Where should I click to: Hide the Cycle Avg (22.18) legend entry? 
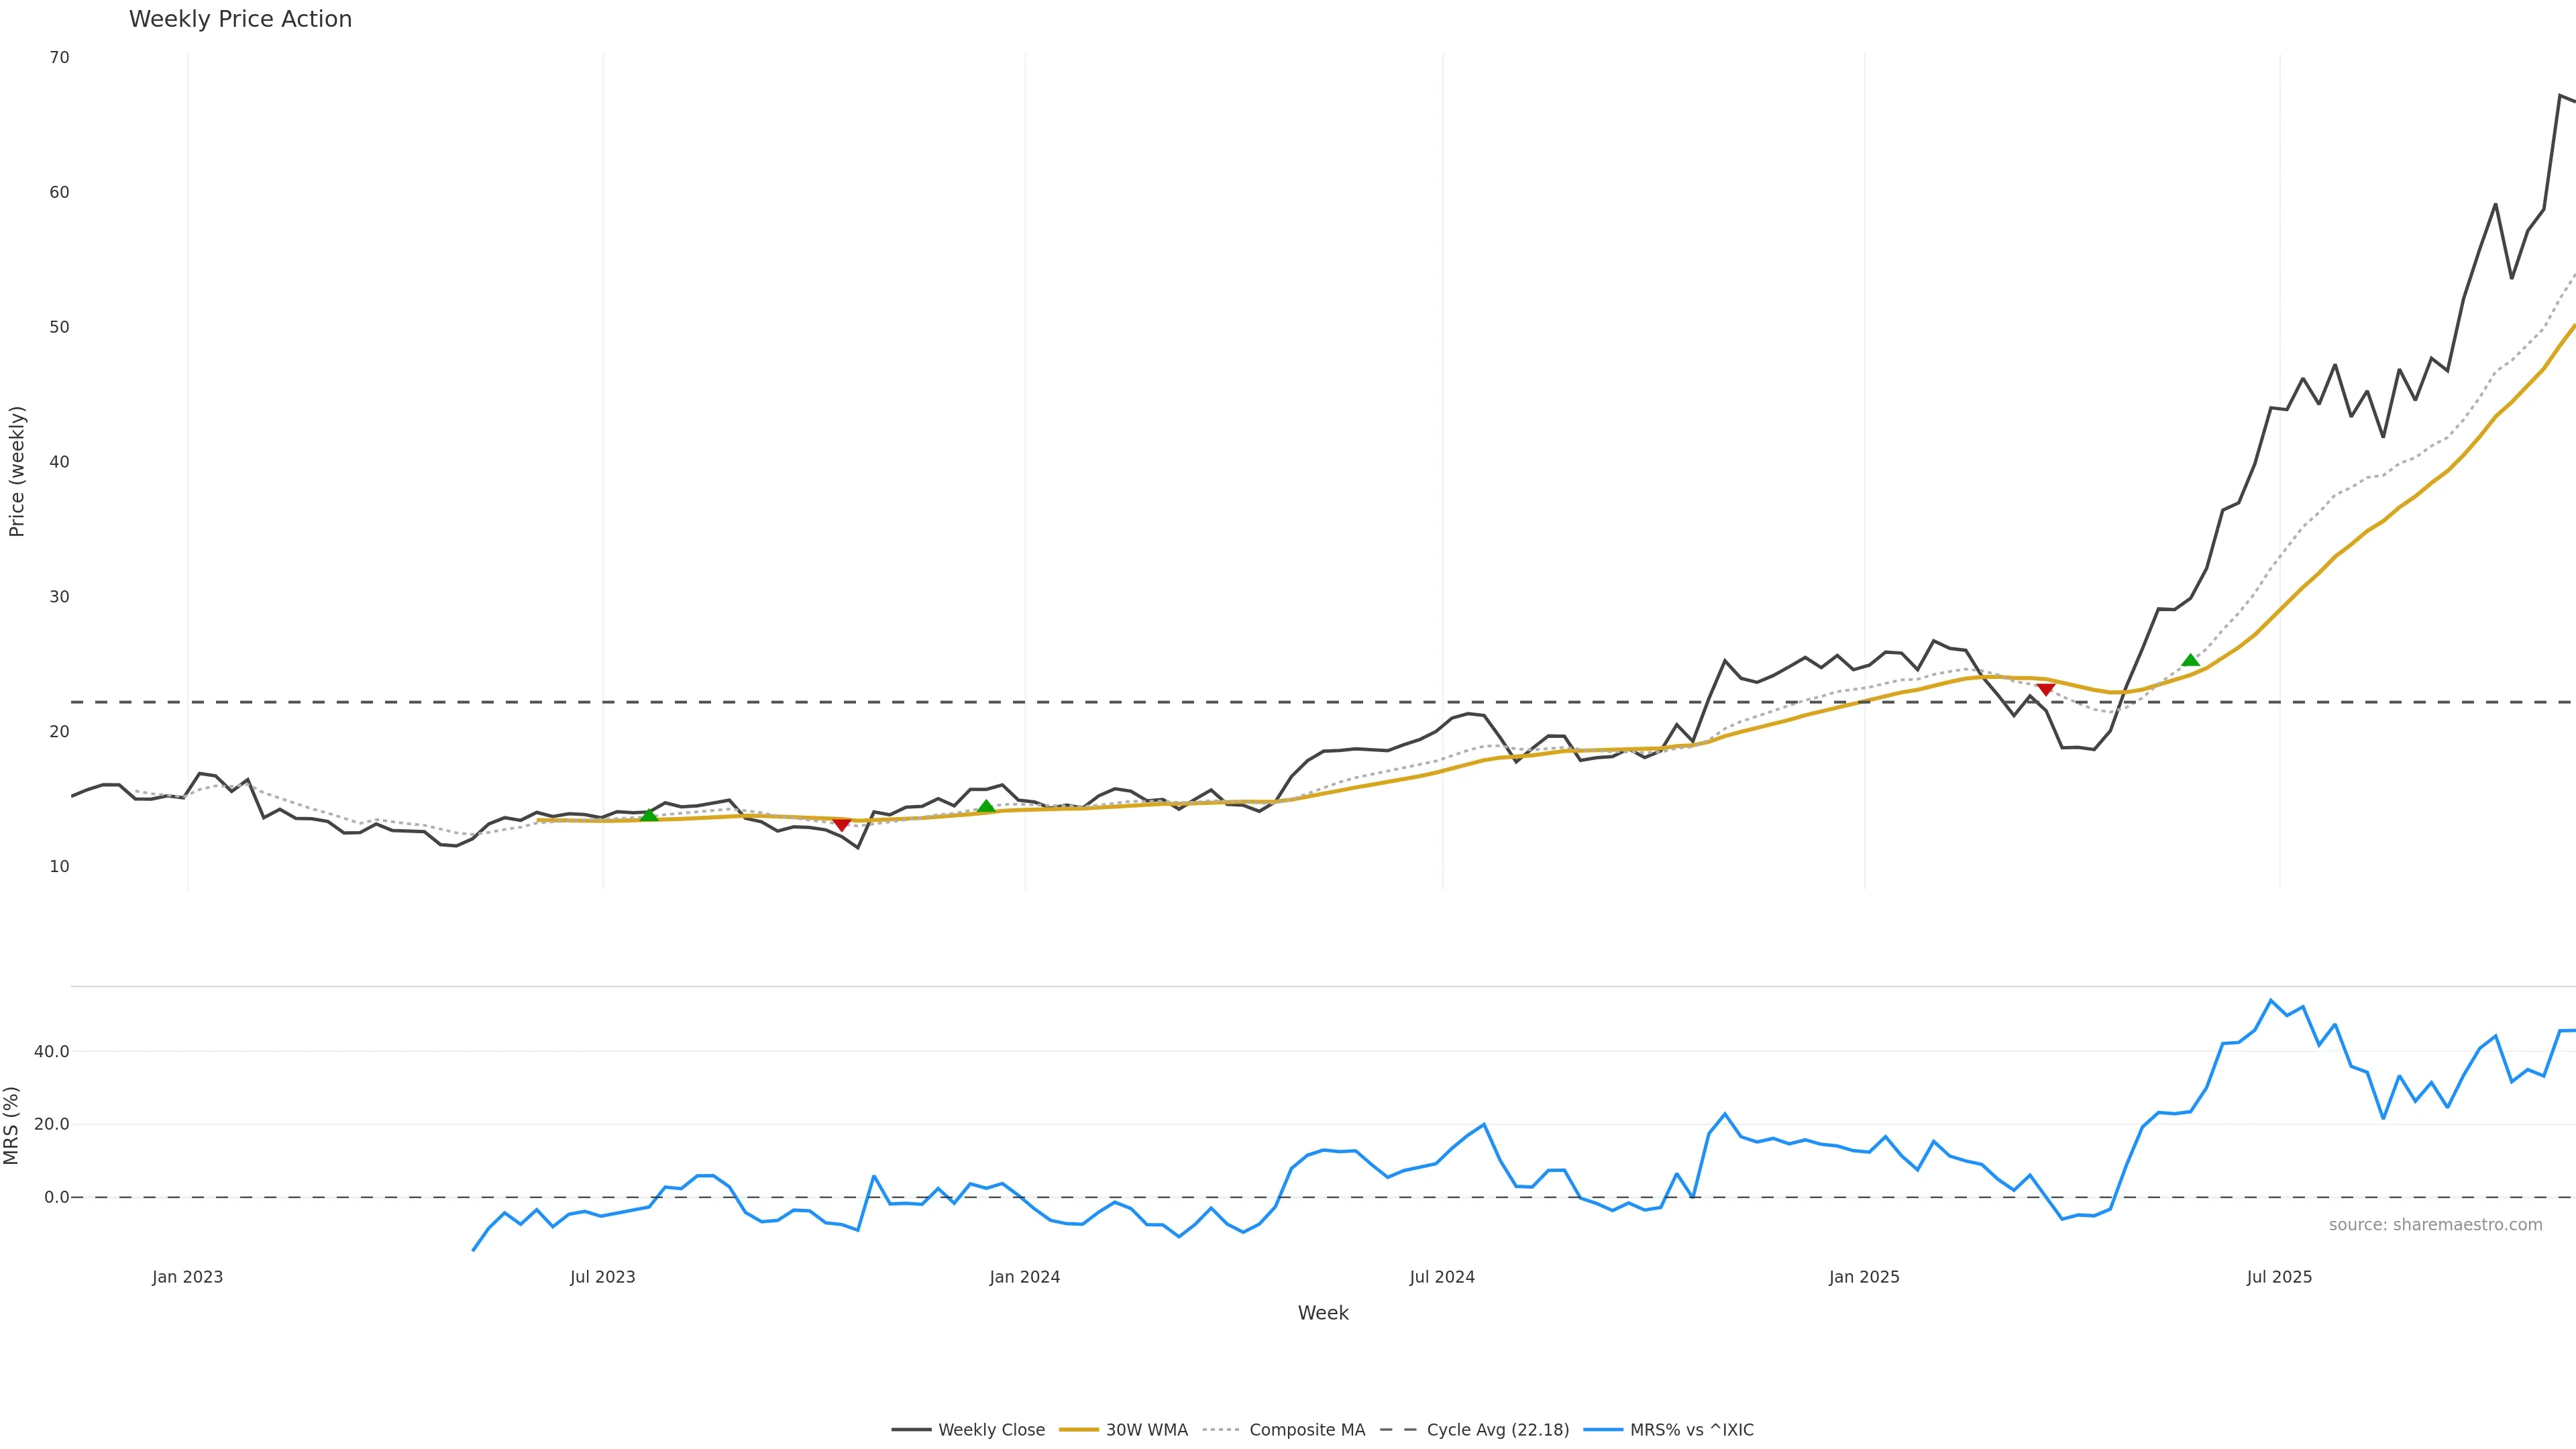(1475, 1430)
